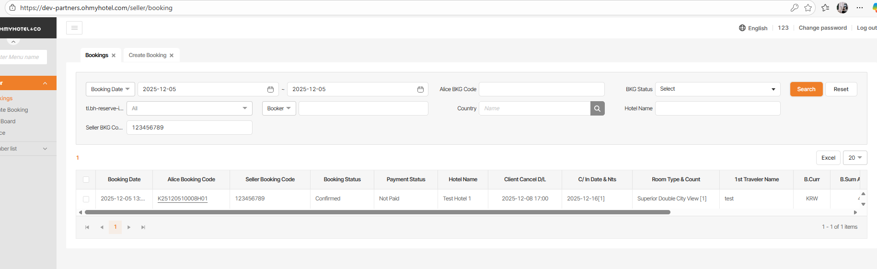Go to the first results page

(x=87, y=227)
